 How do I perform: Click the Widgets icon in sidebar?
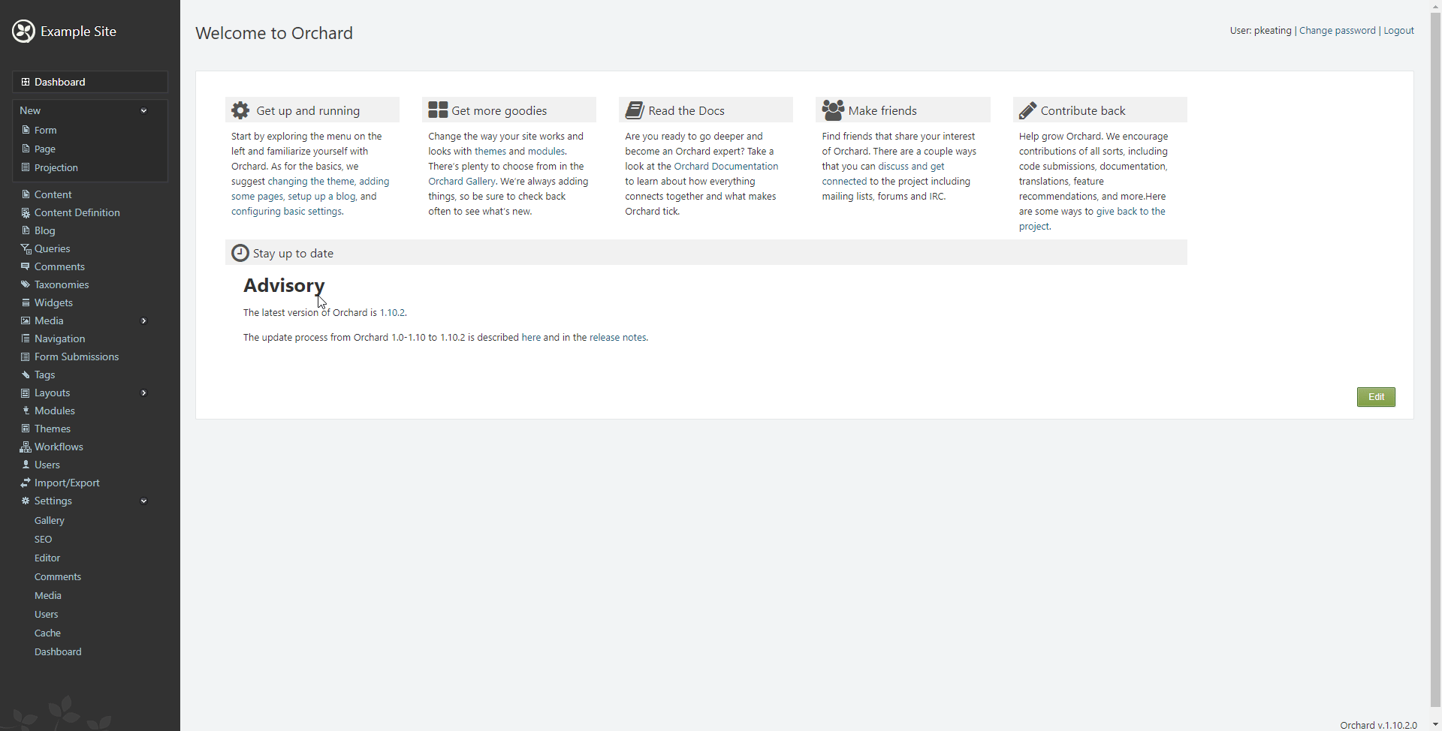26,302
